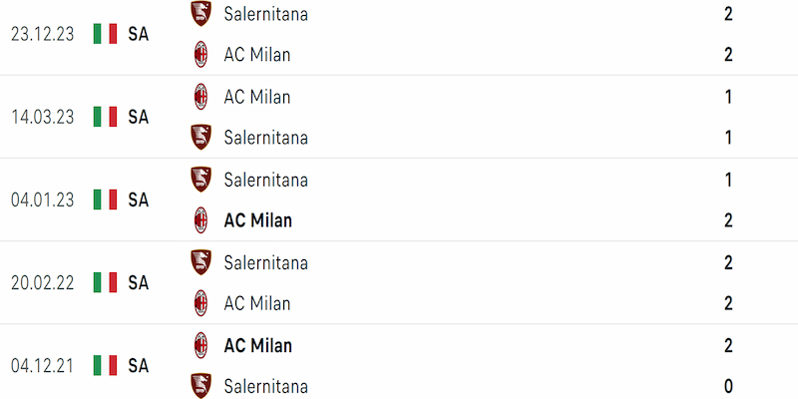Click Salernitana score 1 in 14.03.23 match
This screenshot has width=798, height=399.
pyautogui.click(x=728, y=138)
